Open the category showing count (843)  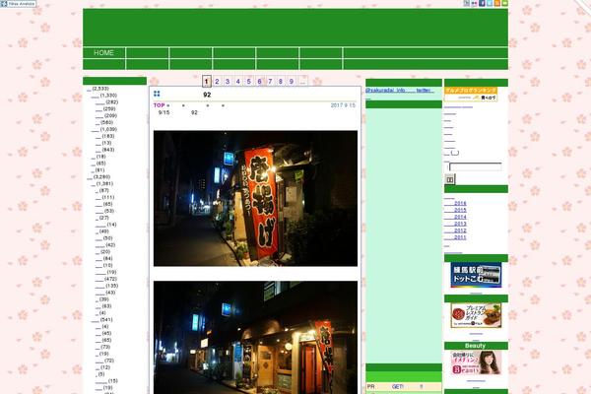point(105,150)
